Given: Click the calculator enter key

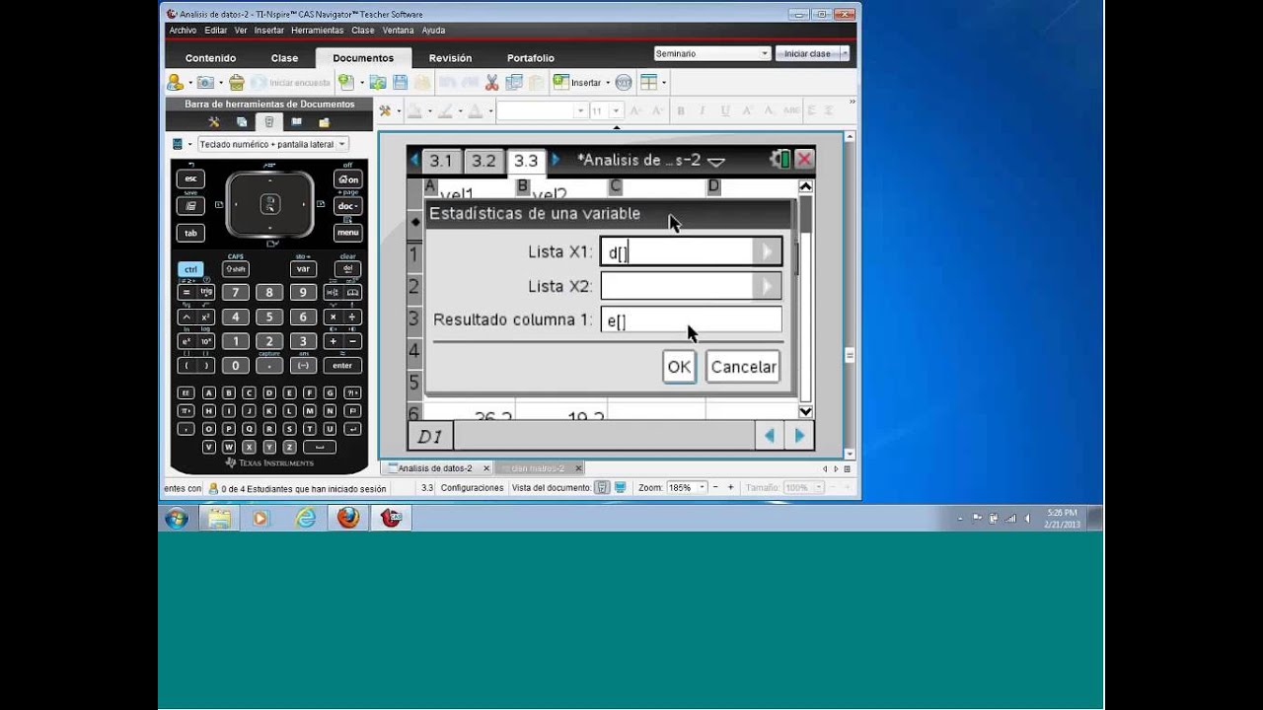Looking at the screenshot, I should 341,365.
